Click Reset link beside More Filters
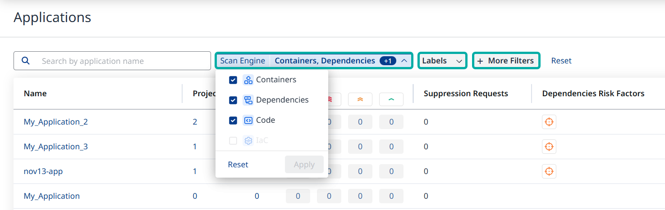Viewport: 665px width, 210px height. click(561, 61)
